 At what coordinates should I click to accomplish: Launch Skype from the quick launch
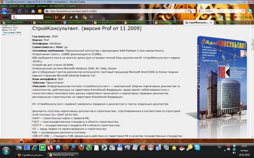point(197,147)
